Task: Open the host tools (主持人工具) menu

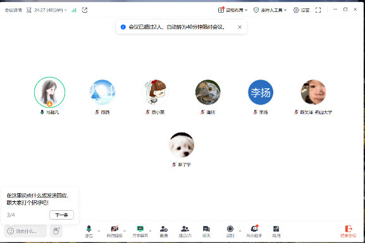Action: point(270,10)
